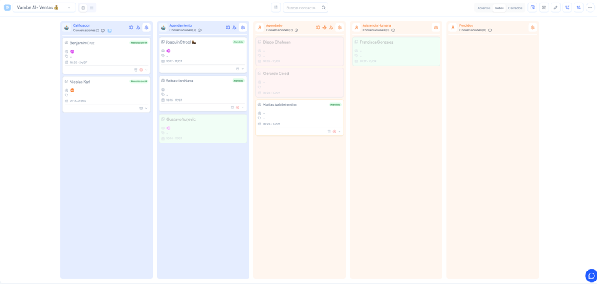Viewport: 597px width, 284px height.
Task: Show only Abiertos conversations
Action: pyautogui.click(x=484, y=8)
